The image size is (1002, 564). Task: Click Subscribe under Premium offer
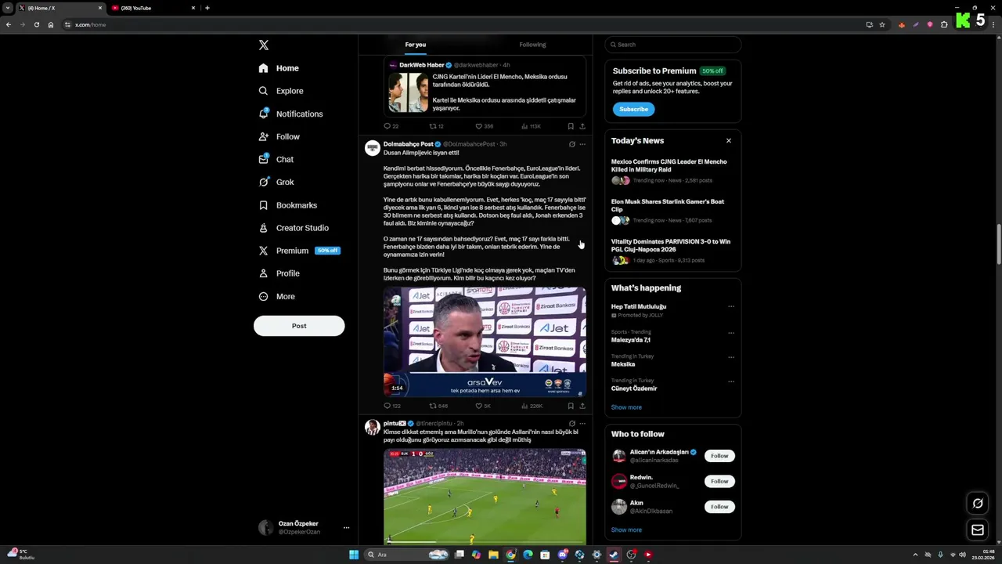pyautogui.click(x=633, y=109)
